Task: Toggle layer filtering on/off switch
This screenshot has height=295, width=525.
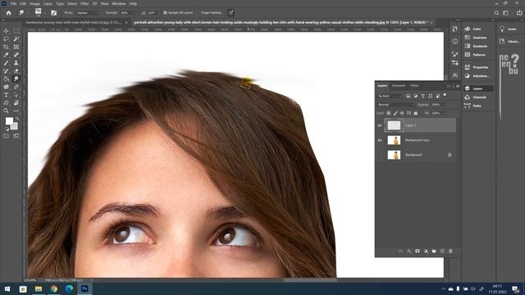Action: coord(445,95)
